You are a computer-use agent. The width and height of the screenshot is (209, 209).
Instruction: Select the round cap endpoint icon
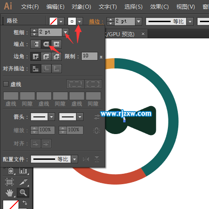point(46,44)
